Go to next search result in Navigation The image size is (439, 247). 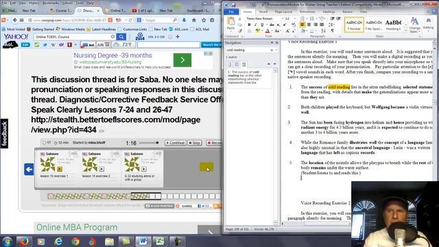tap(274, 64)
